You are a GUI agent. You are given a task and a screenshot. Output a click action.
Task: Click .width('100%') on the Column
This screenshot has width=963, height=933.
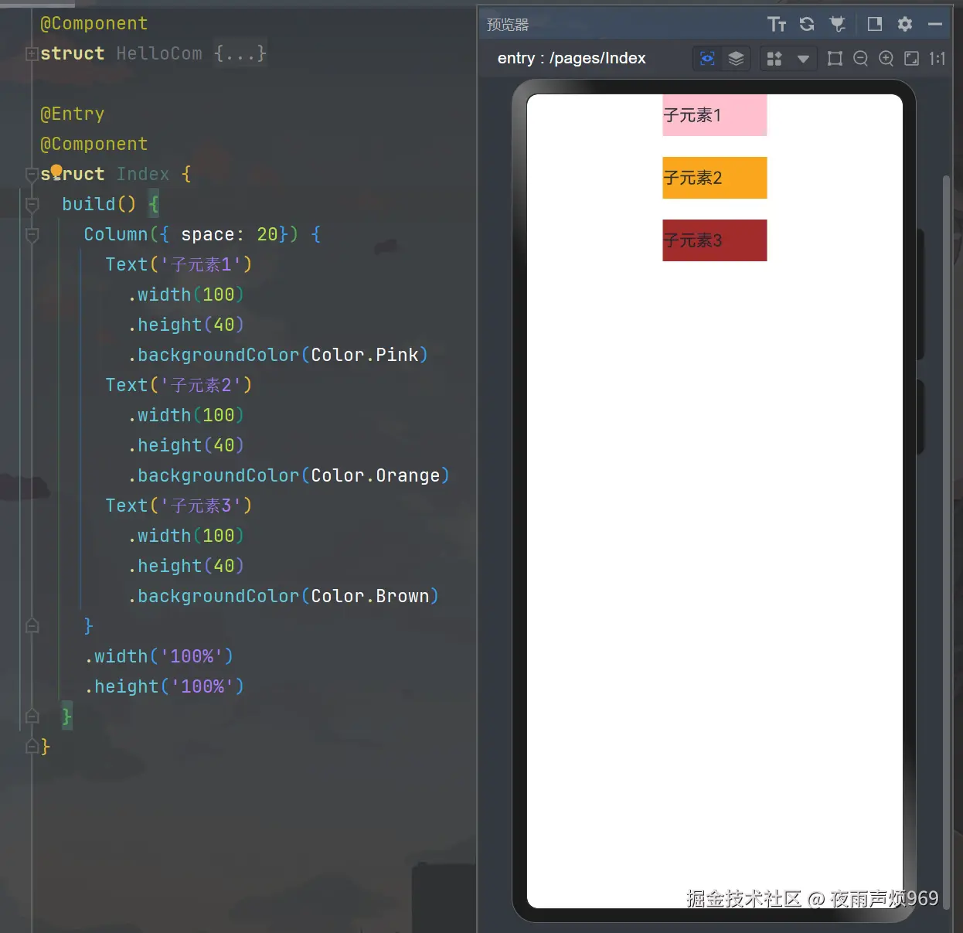[158, 656]
